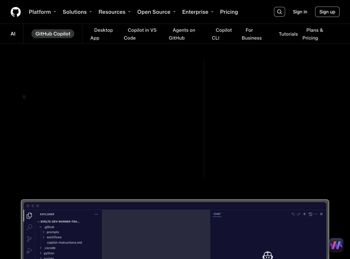Expand the Solutions dropdown menu
This screenshot has height=259, width=350.
click(77, 12)
